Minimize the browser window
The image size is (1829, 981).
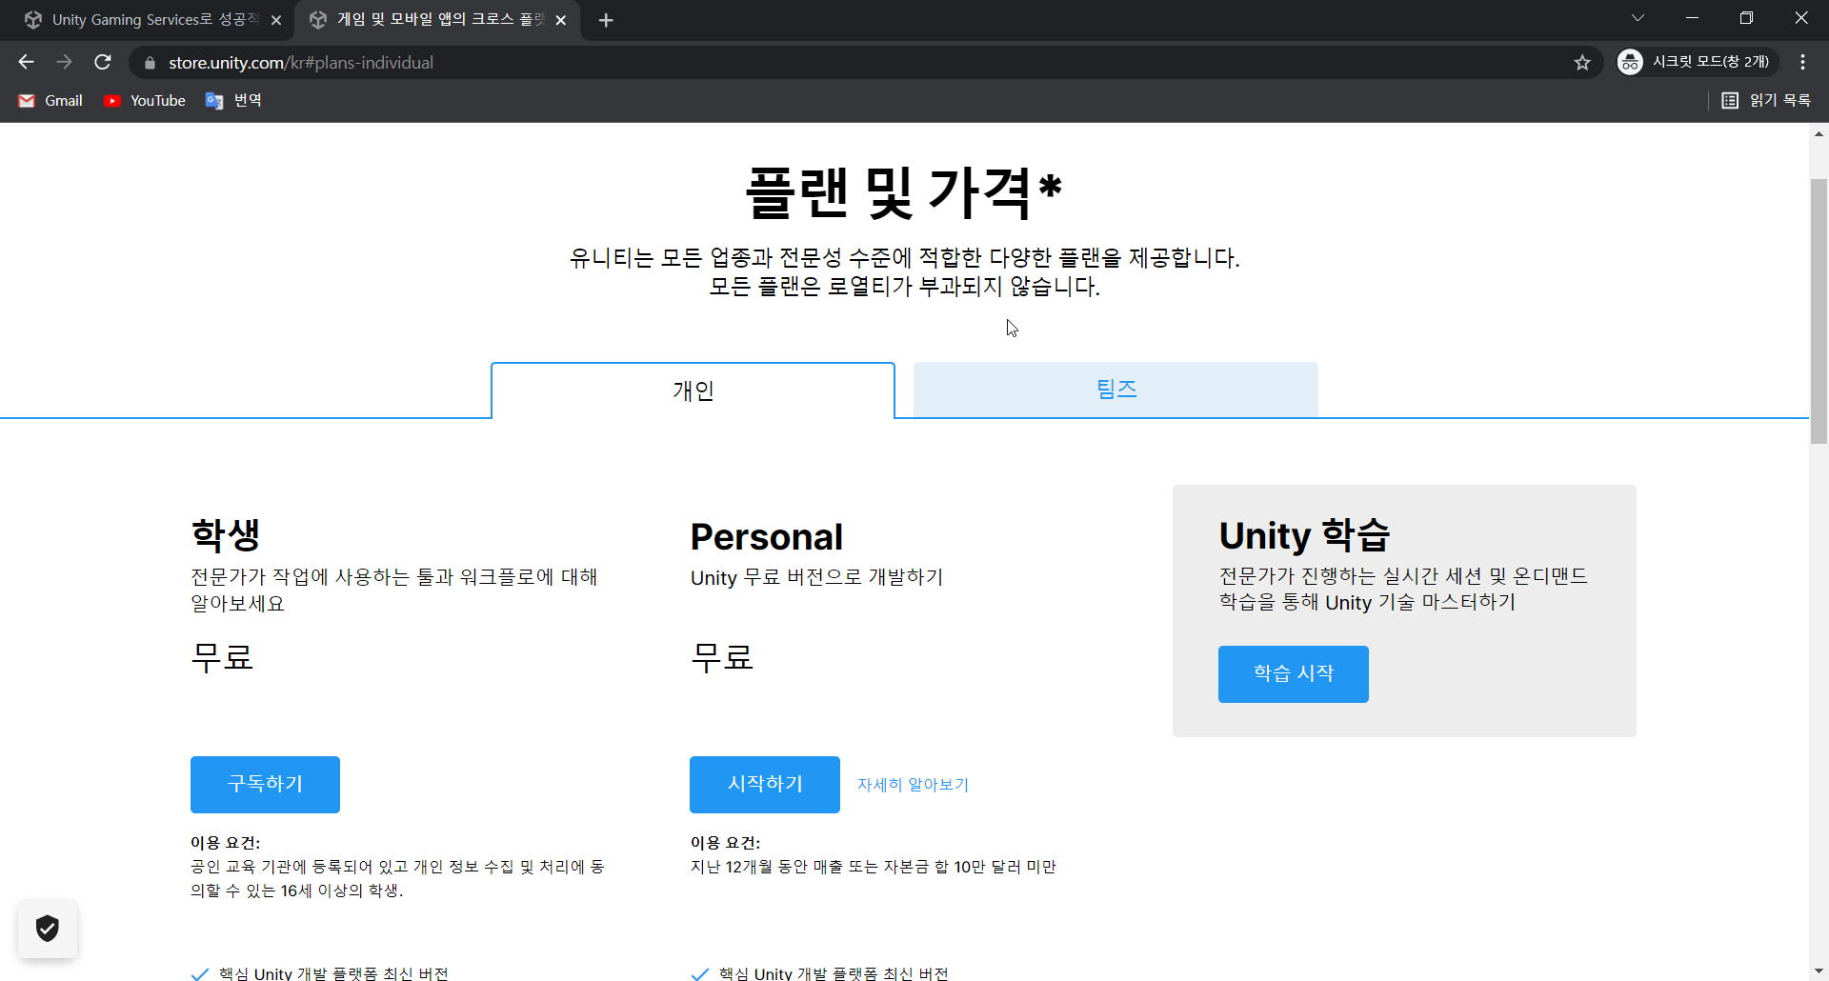pyautogui.click(x=1692, y=18)
